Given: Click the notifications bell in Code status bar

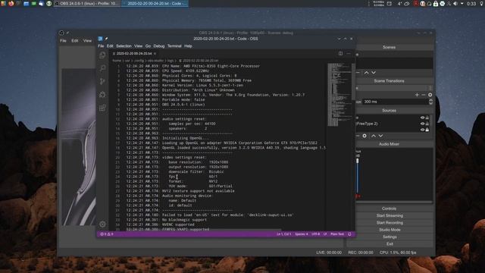Looking at the screenshot, I should [x=350, y=234].
